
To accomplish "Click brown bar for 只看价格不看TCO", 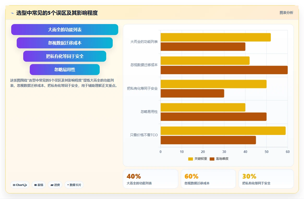I will [208, 140].
